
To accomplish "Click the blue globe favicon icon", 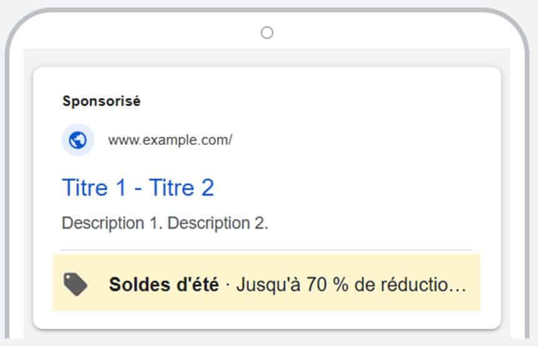I will (x=77, y=140).
